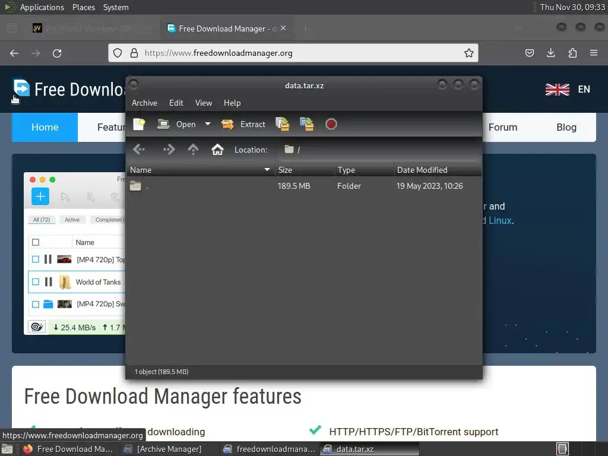
Task: Go forward in Firefox browser
Action: tap(36, 53)
